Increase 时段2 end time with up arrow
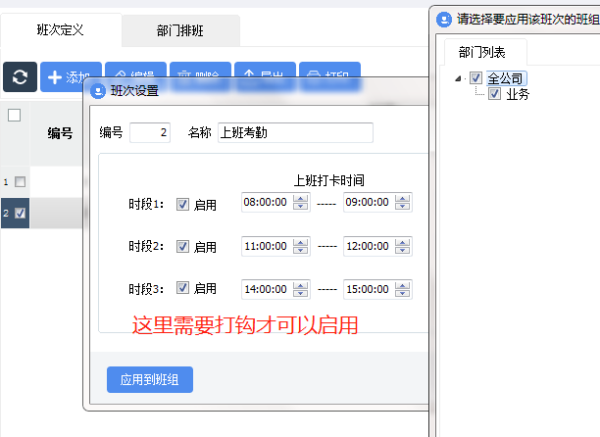Screen dimensions: 600x437 click(403, 242)
